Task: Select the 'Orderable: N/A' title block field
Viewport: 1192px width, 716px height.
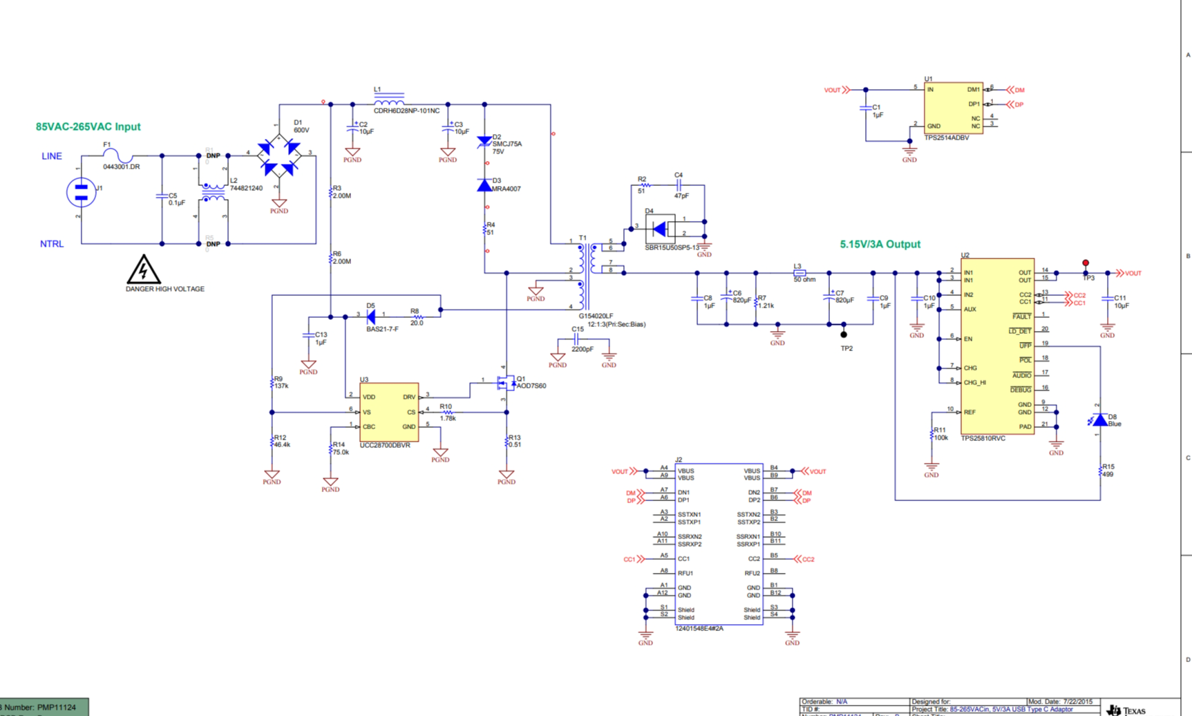Action: [824, 701]
